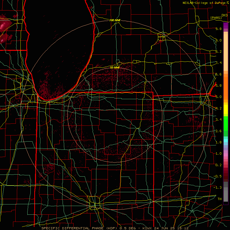The width and height of the screenshot is (230, 230).
Task: Click the TH threshold label
Action: (x=220, y=199)
